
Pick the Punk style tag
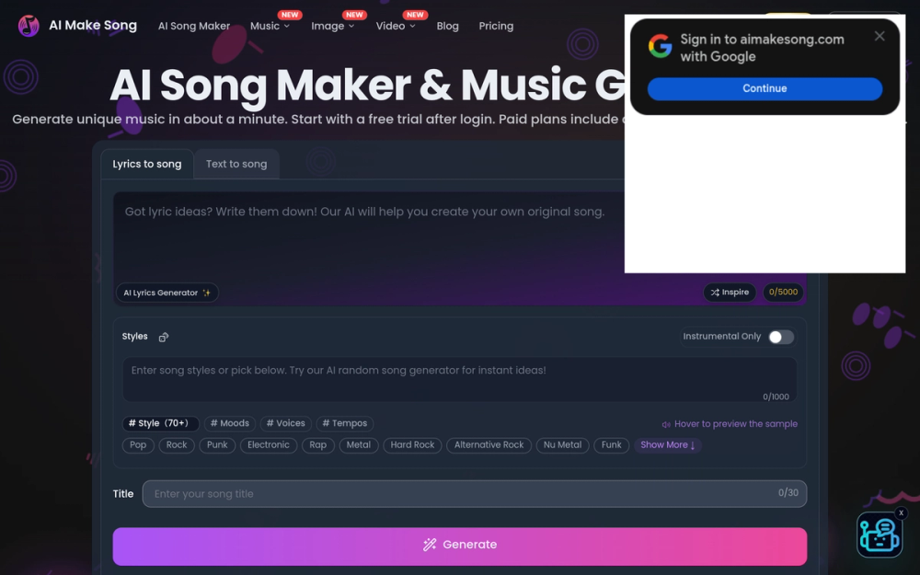pos(217,445)
